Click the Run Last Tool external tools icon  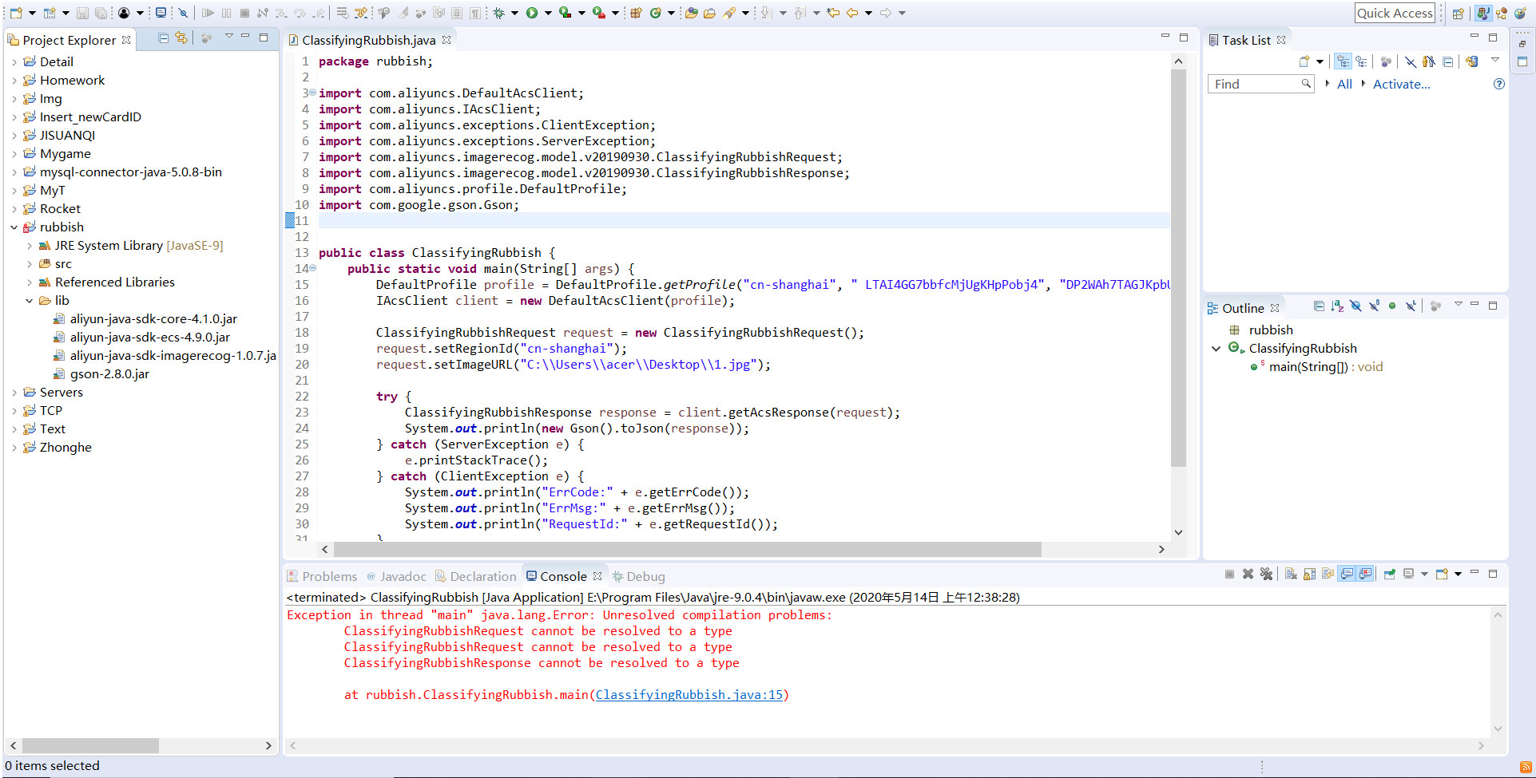point(599,13)
